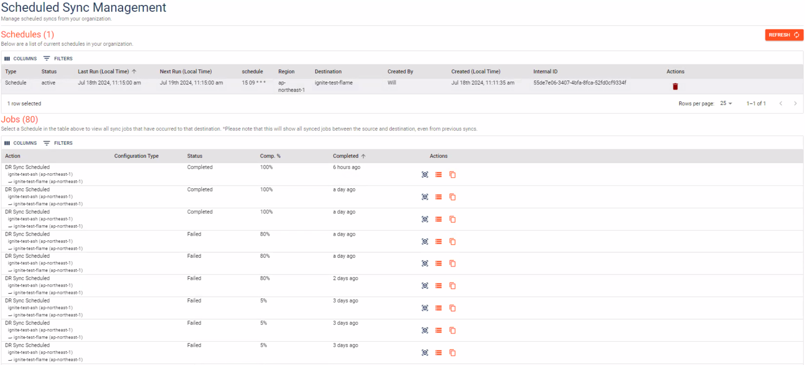Sort by Last Run (Local Time) column header

pos(103,72)
